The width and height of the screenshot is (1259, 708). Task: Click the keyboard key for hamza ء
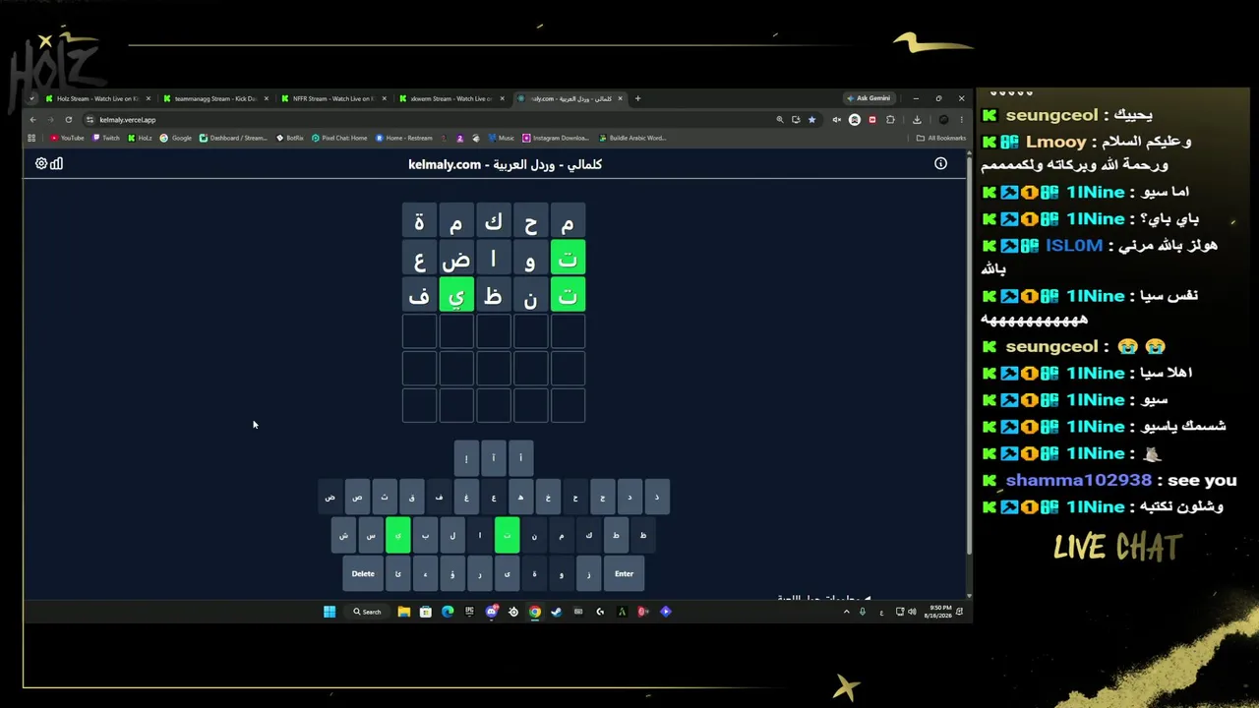point(425,573)
